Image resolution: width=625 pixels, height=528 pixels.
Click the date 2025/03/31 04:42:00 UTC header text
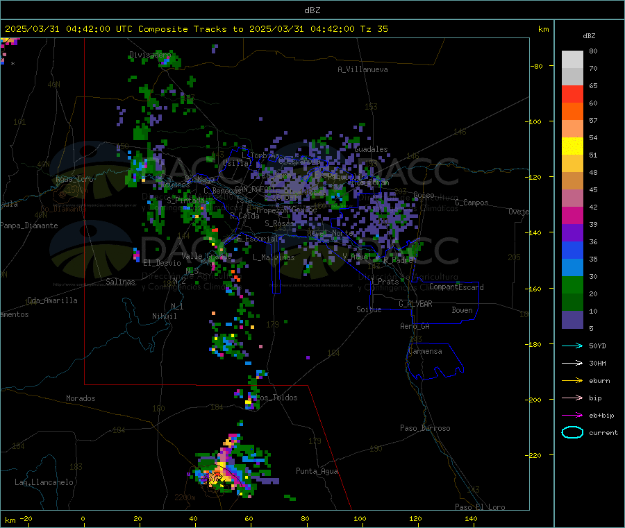pyautogui.click(x=69, y=29)
